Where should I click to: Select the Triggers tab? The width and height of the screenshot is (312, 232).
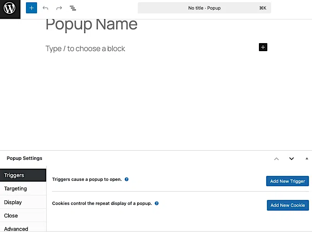[23, 175]
